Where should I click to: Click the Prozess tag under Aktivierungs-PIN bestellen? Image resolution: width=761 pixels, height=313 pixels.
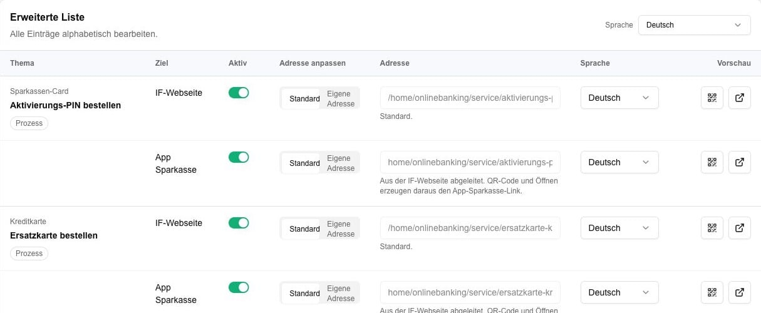(29, 123)
